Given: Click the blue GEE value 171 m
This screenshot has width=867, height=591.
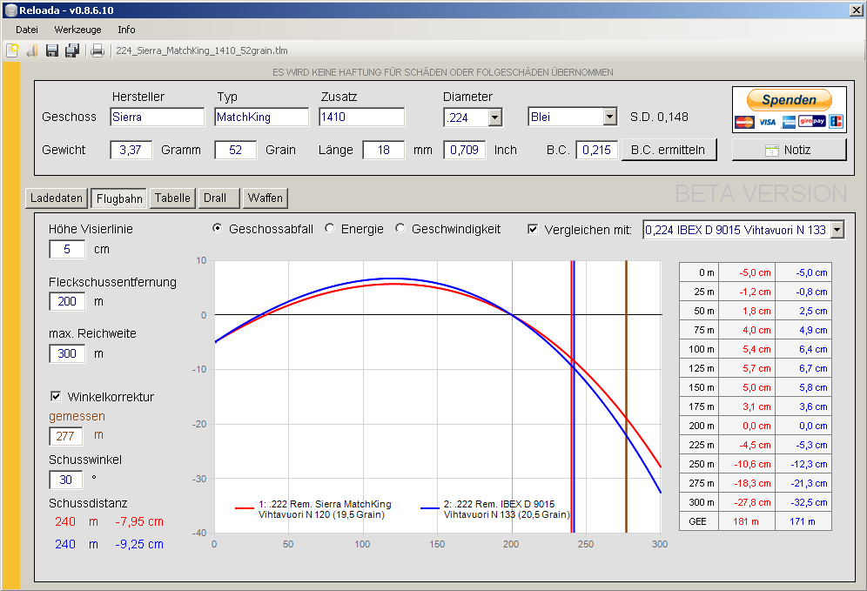Looking at the screenshot, I should [x=803, y=521].
